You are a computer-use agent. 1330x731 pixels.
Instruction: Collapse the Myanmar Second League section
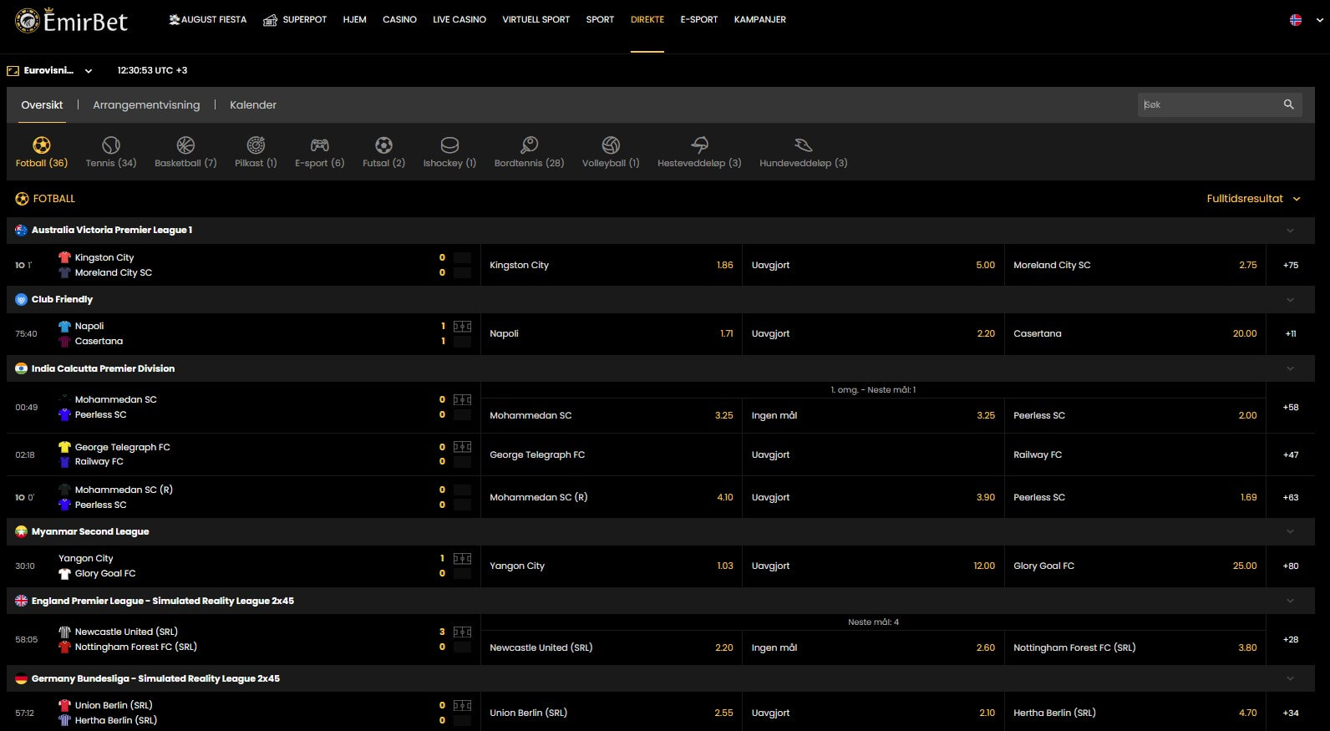(x=1290, y=531)
